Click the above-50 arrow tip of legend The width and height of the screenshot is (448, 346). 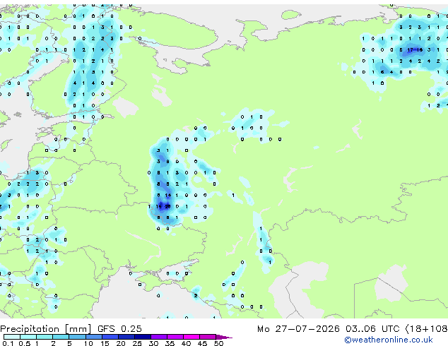[x=224, y=337]
